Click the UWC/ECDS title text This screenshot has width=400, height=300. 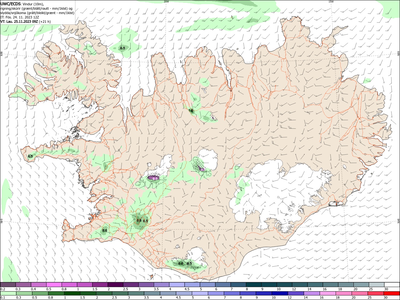pyautogui.click(x=11, y=4)
